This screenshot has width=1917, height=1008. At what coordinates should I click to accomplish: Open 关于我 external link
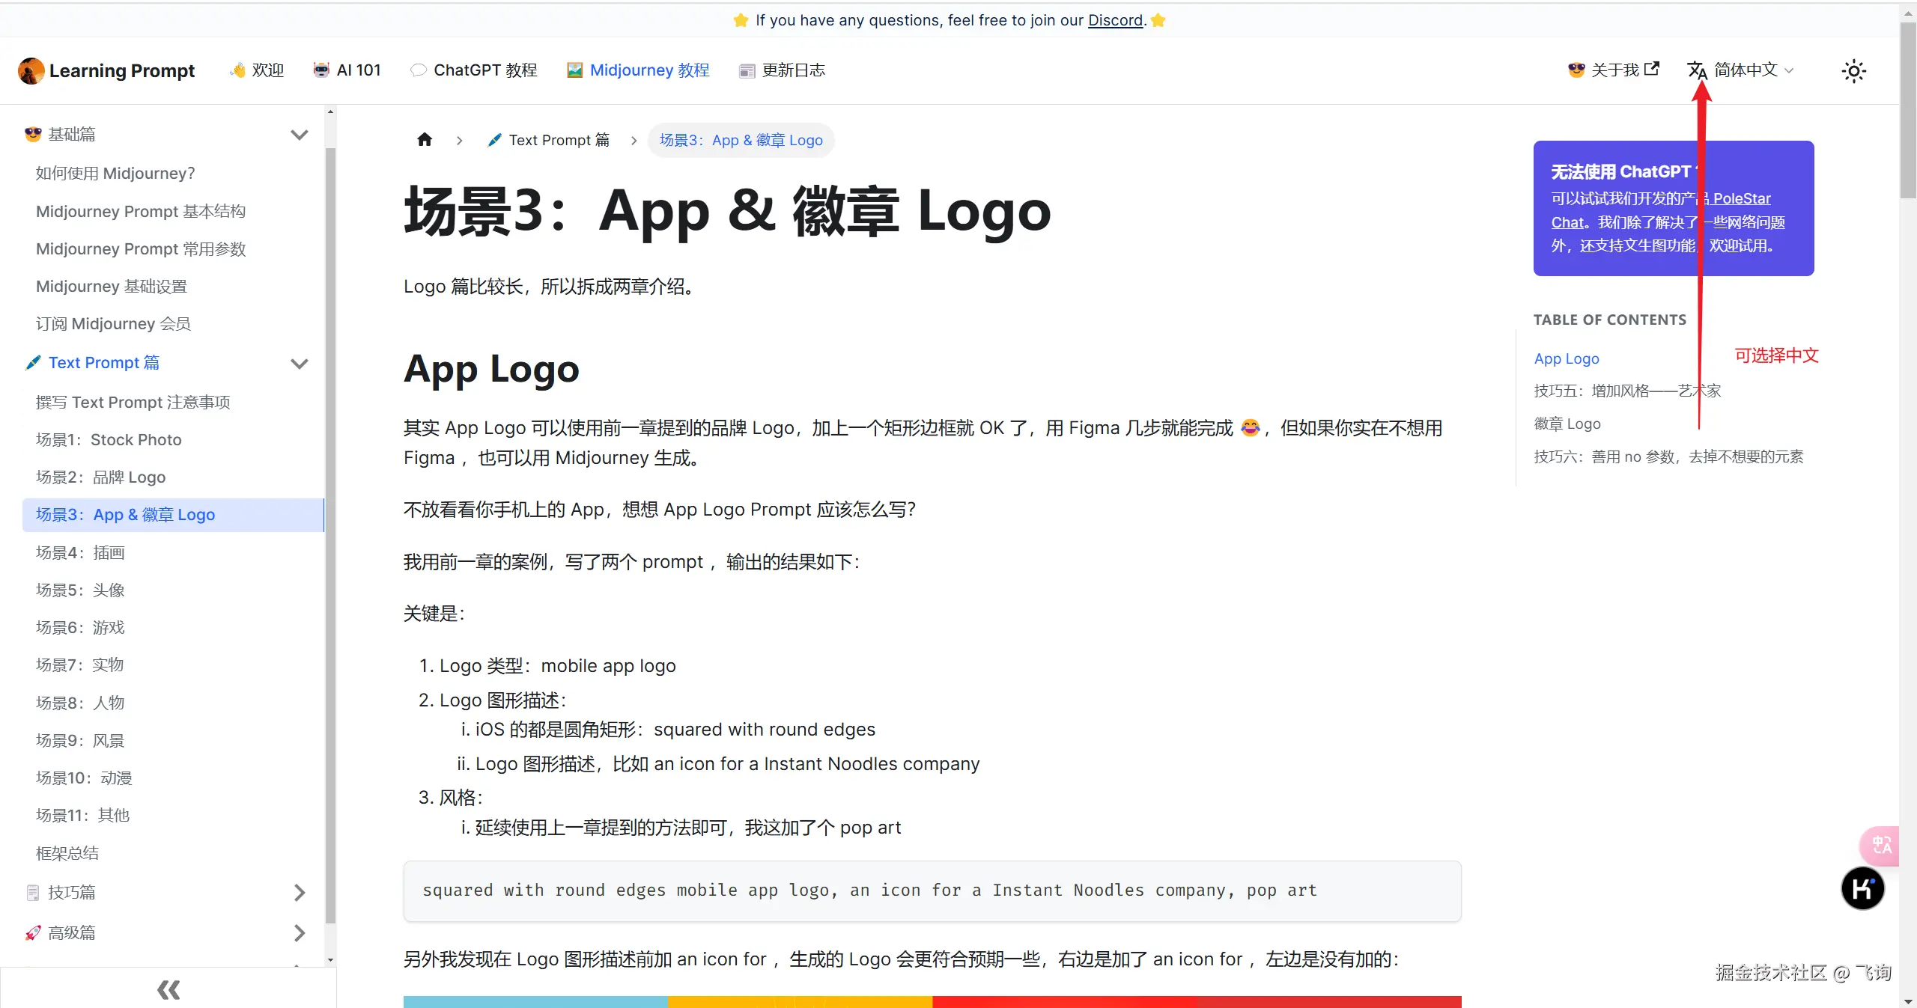(1614, 70)
